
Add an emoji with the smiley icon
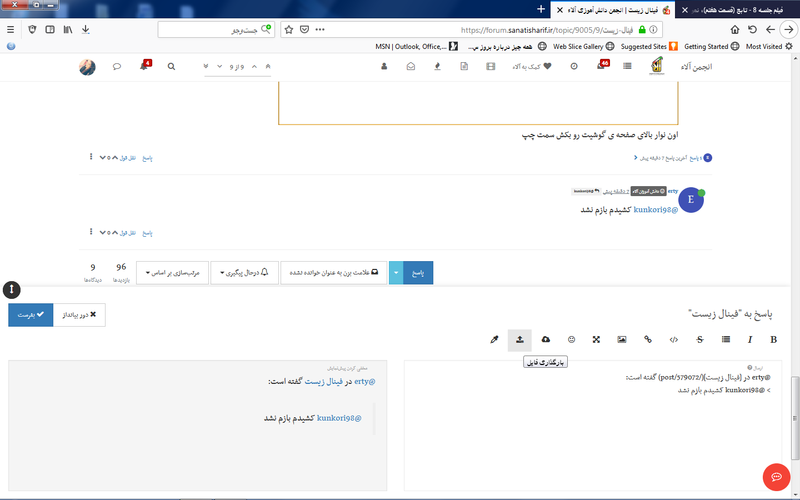[x=571, y=340]
